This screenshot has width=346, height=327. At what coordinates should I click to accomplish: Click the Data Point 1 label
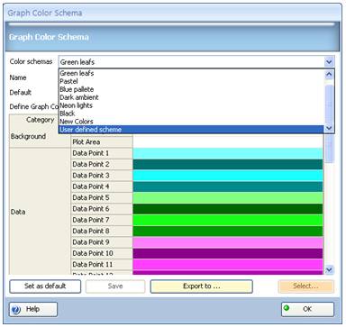click(x=102, y=153)
